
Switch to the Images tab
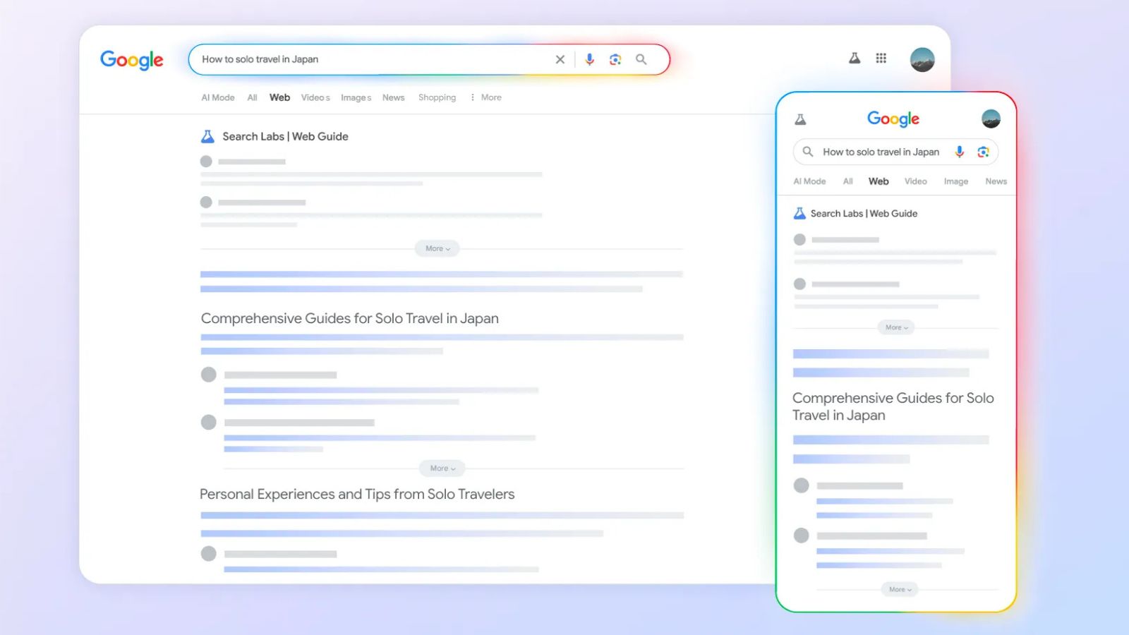click(355, 97)
